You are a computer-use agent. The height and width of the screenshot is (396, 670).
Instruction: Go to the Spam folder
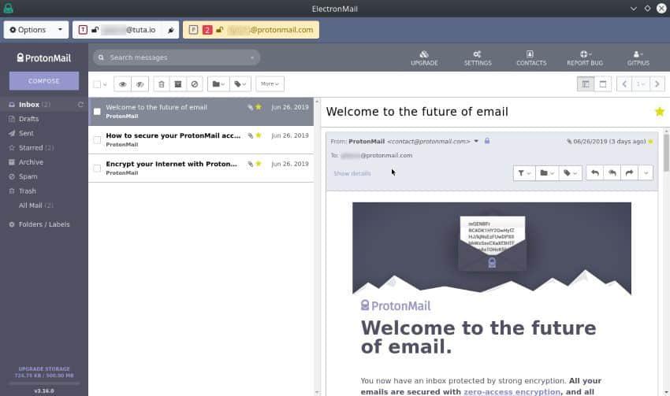pyautogui.click(x=28, y=176)
